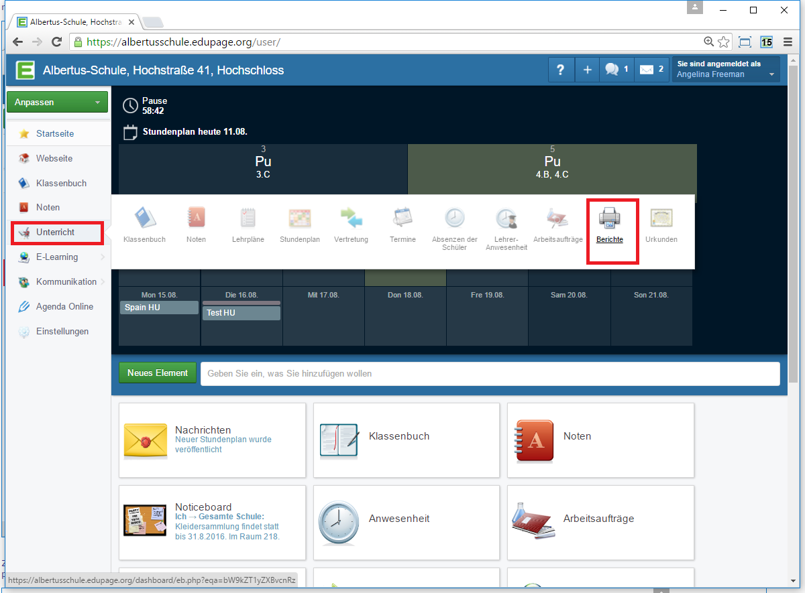Viewport: 805px width, 593px height.
Task: Click the Sam 20.08. calendar day
Action: coord(569,316)
